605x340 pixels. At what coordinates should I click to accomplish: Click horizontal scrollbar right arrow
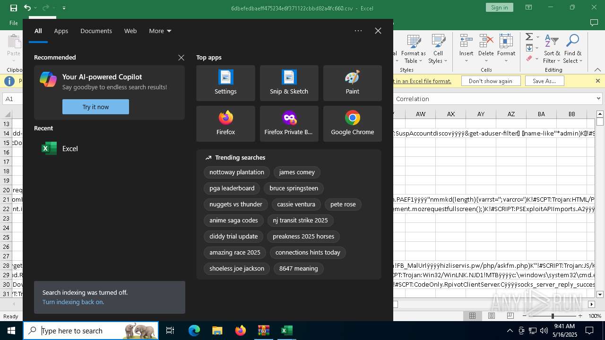(591, 305)
